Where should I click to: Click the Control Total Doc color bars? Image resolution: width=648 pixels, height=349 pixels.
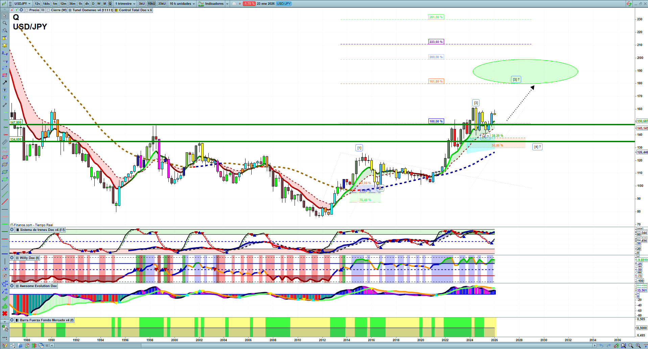click(x=116, y=10)
